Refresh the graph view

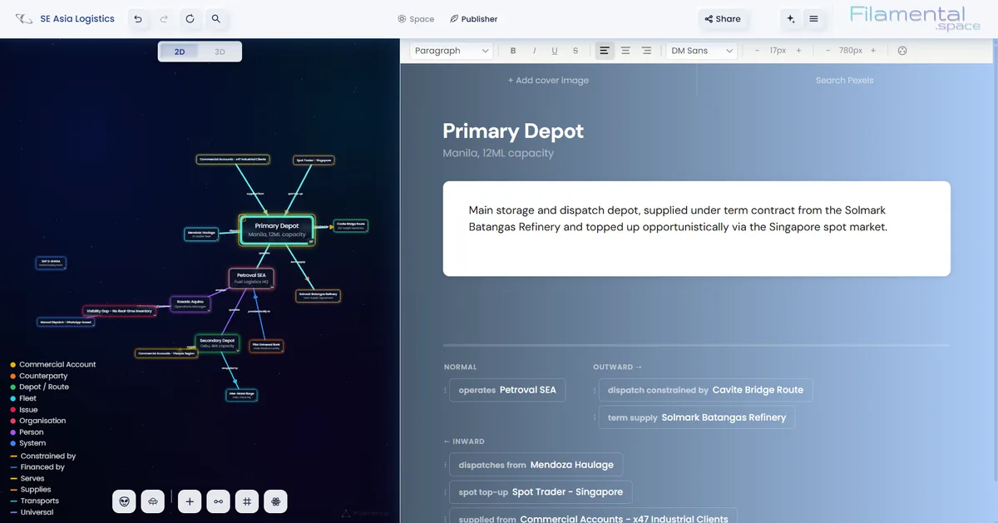point(190,18)
